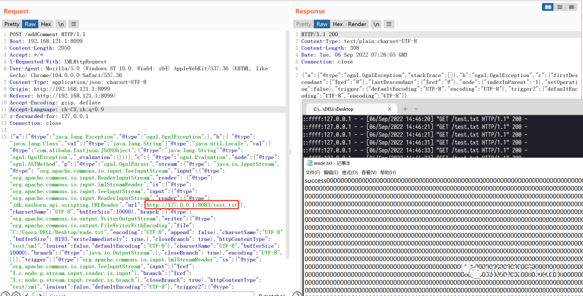Click the Date: Tue, 06 Sep 2022 header
Screen dimensions: 583x296
(x=354, y=54)
